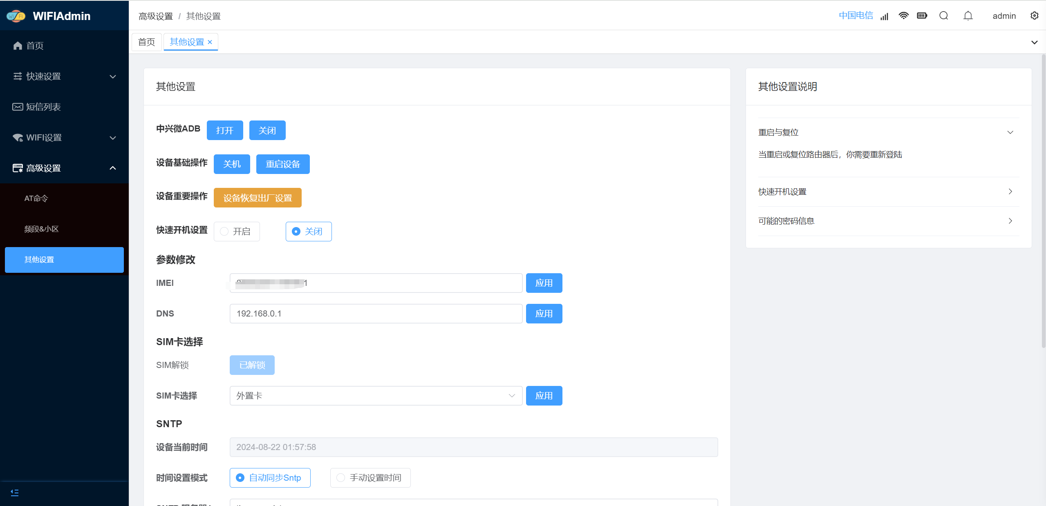Collapse sidebar using bottom menu-fold icon

15,493
